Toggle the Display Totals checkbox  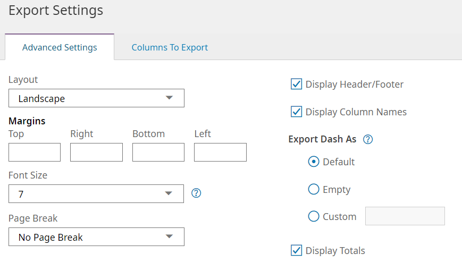[297, 250]
